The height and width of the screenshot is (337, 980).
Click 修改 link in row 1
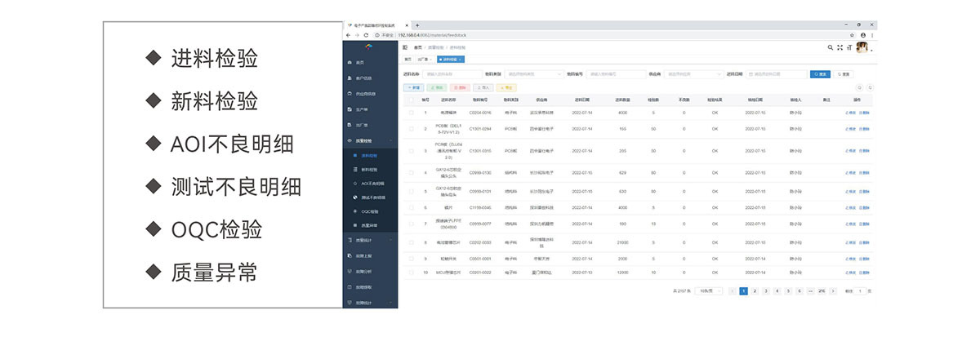click(x=850, y=113)
